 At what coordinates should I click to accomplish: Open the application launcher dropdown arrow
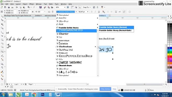click(x=105, y=7)
